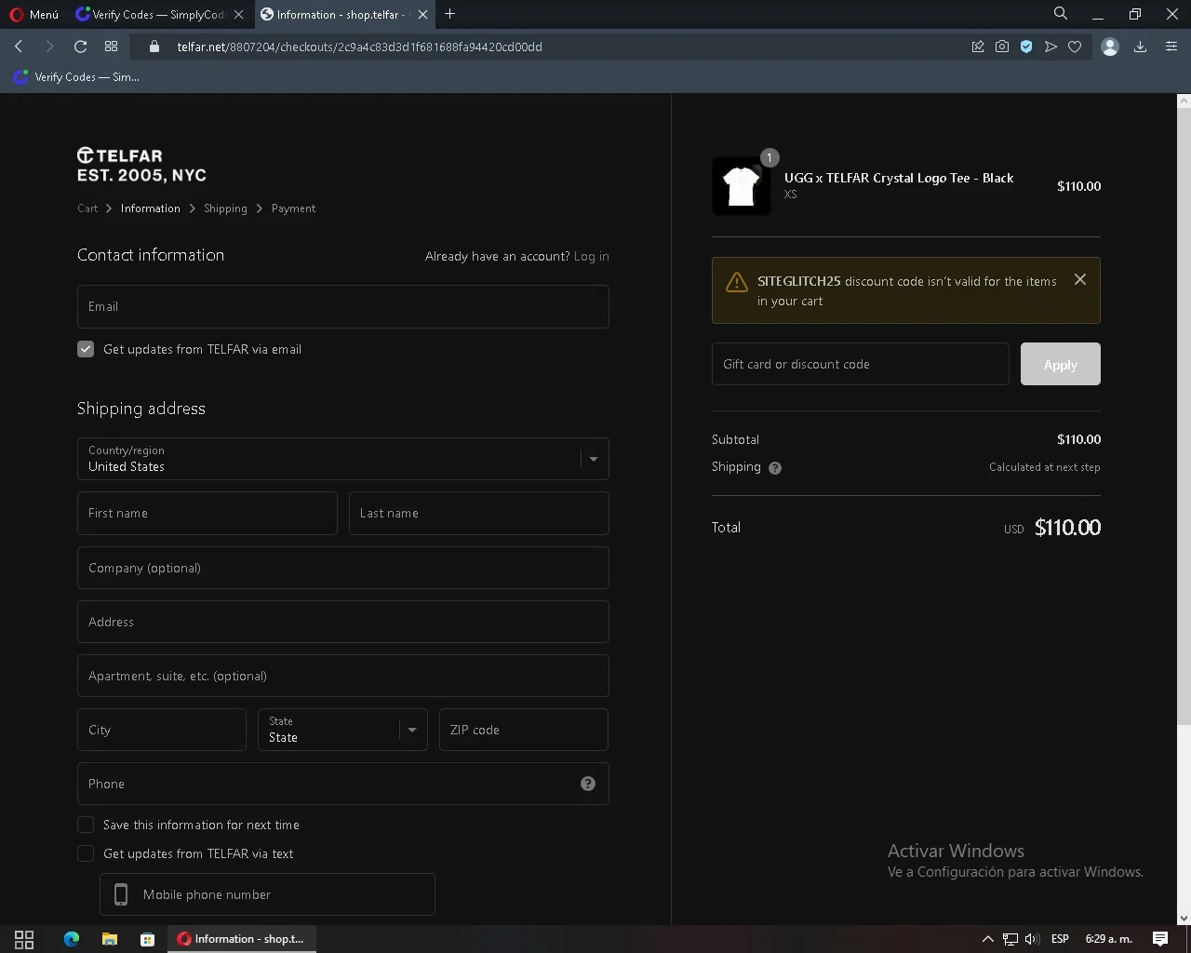The image size is (1191, 953).
Task: Open the Opera Menú button
Action: [x=33, y=14]
